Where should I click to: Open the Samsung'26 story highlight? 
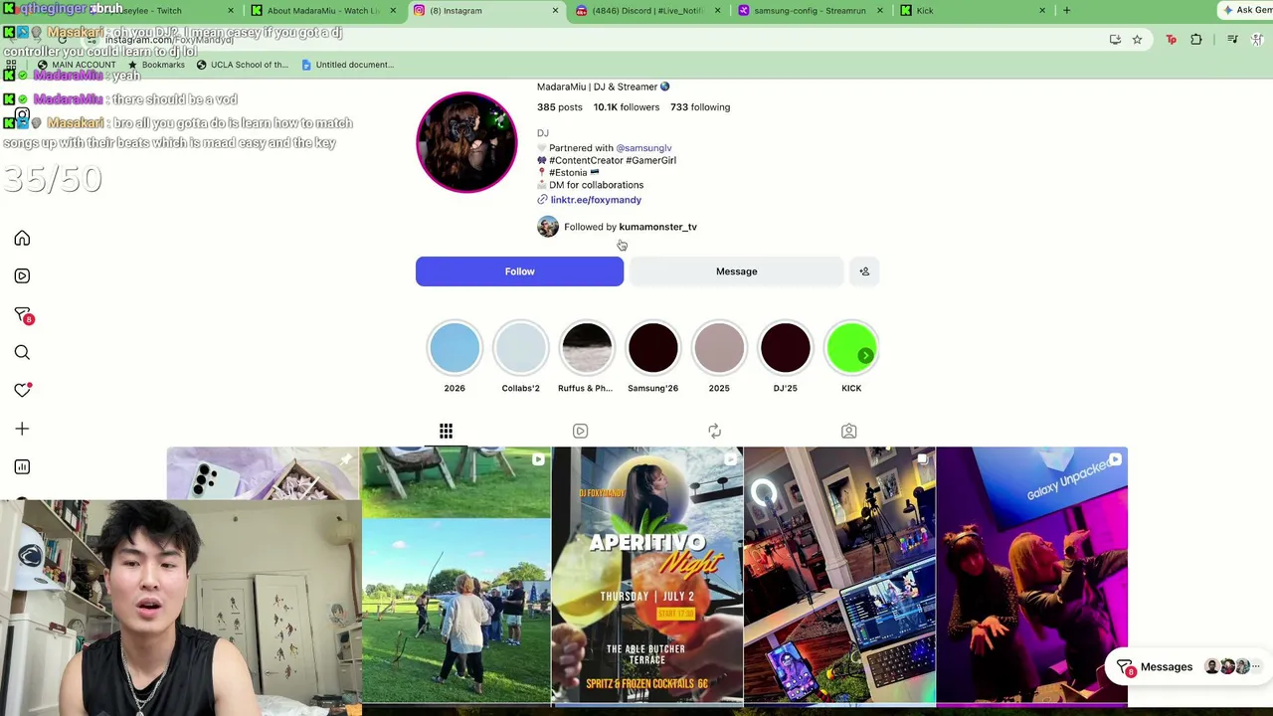652,348
